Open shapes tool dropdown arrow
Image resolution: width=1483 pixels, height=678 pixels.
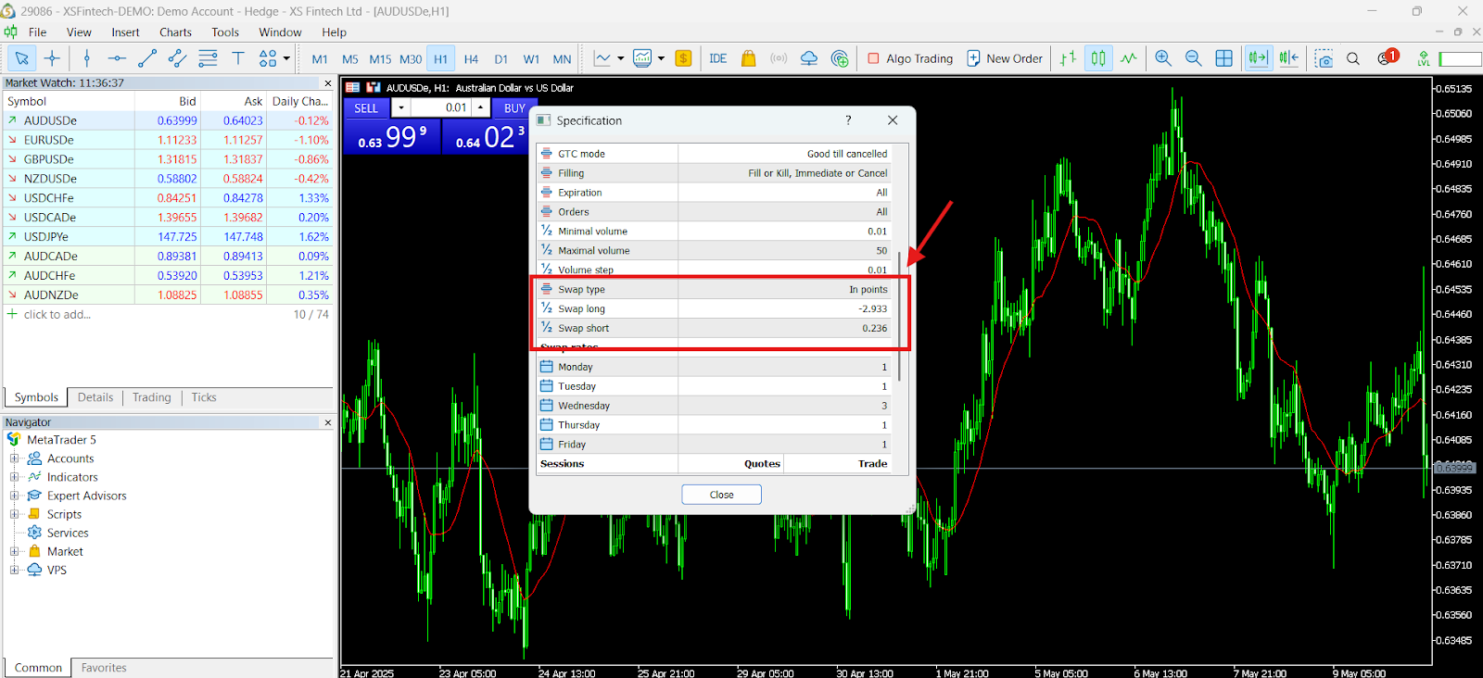tap(286, 58)
